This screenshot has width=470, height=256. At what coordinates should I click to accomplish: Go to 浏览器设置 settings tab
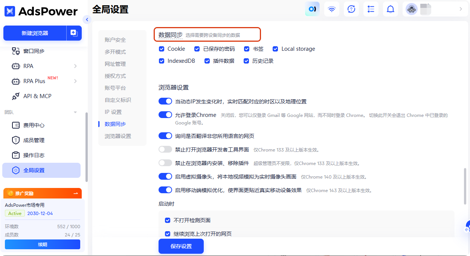pos(118,136)
